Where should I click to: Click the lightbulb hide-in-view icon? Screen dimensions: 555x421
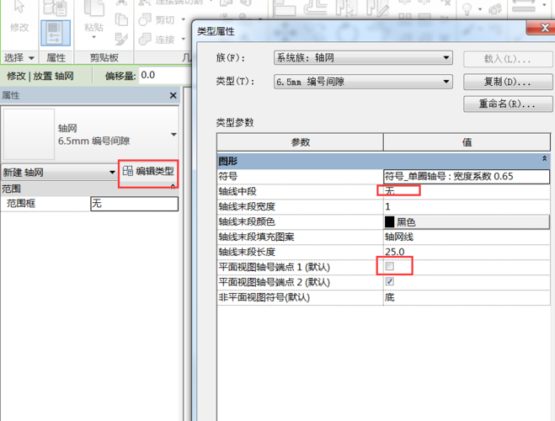(x=467, y=8)
